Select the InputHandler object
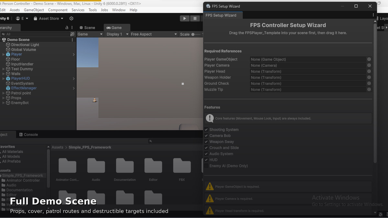This screenshot has height=218, width=388. [22, 64]
